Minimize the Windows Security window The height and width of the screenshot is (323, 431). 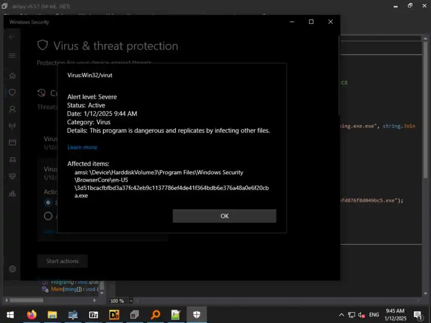pos(292,22)
